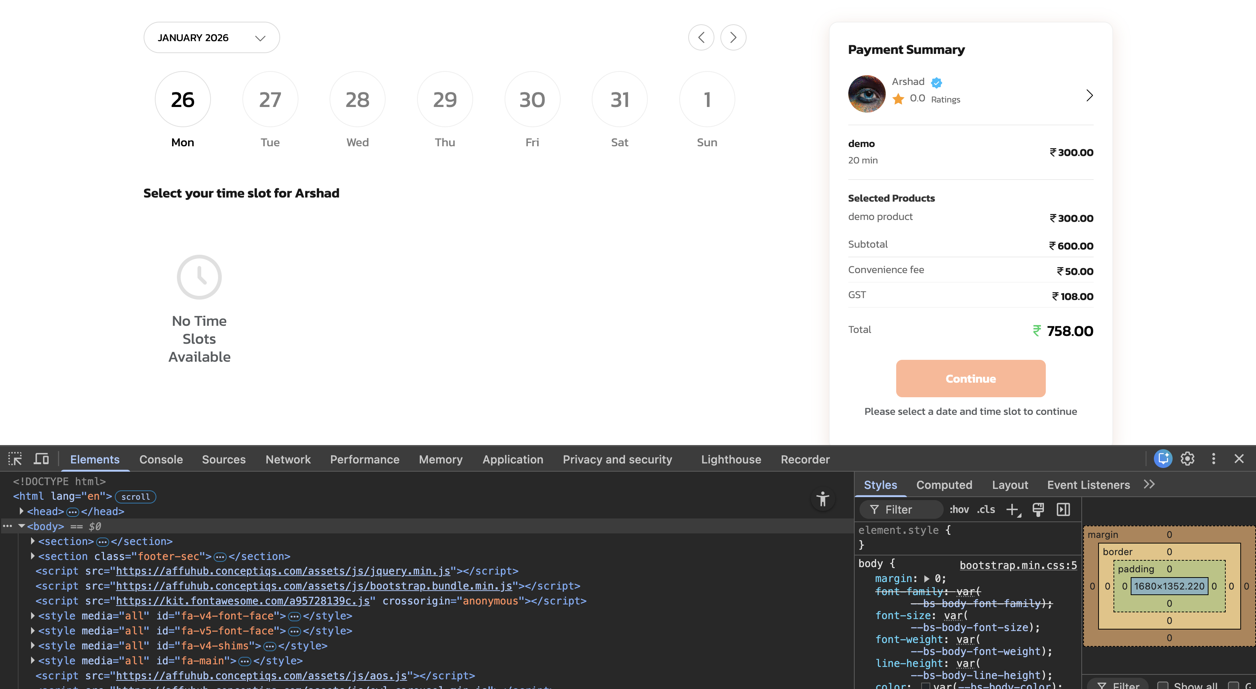Toggle the :hov element state panel

point(959,509)
